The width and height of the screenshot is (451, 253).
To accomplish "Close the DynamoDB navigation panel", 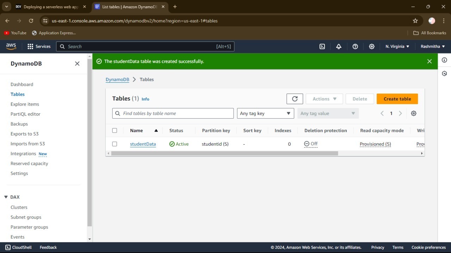I will pyautogui.click(x=77, y=64).
